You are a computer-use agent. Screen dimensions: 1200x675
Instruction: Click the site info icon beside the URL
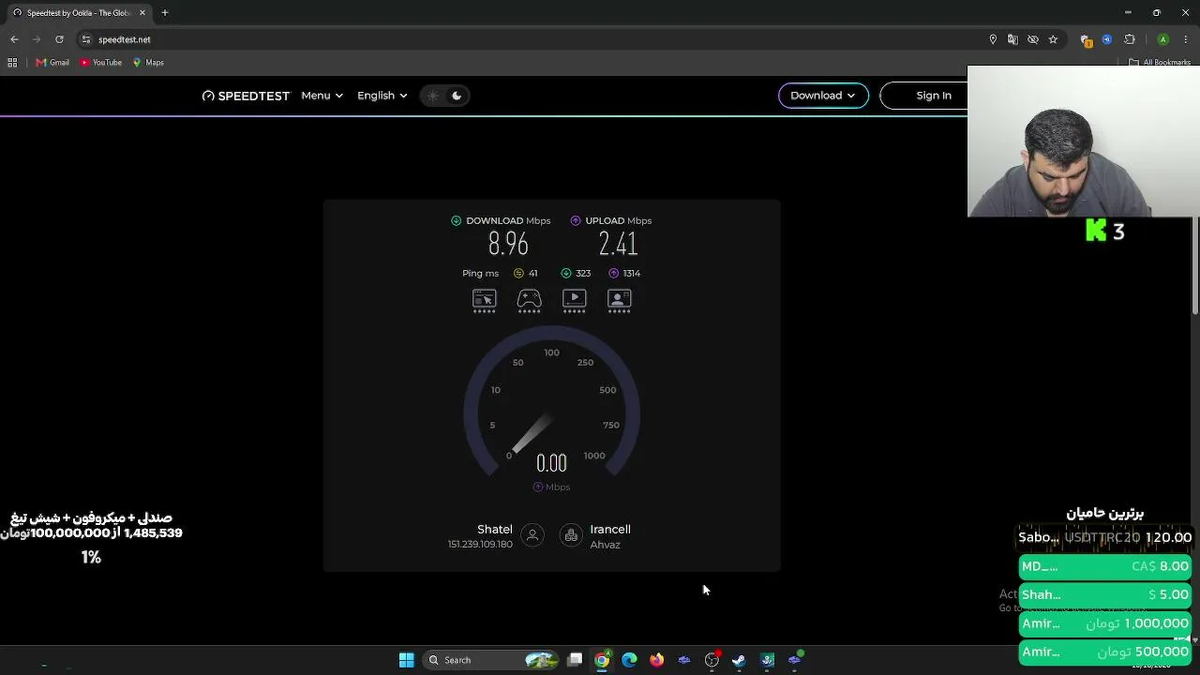tap(86, 39)
